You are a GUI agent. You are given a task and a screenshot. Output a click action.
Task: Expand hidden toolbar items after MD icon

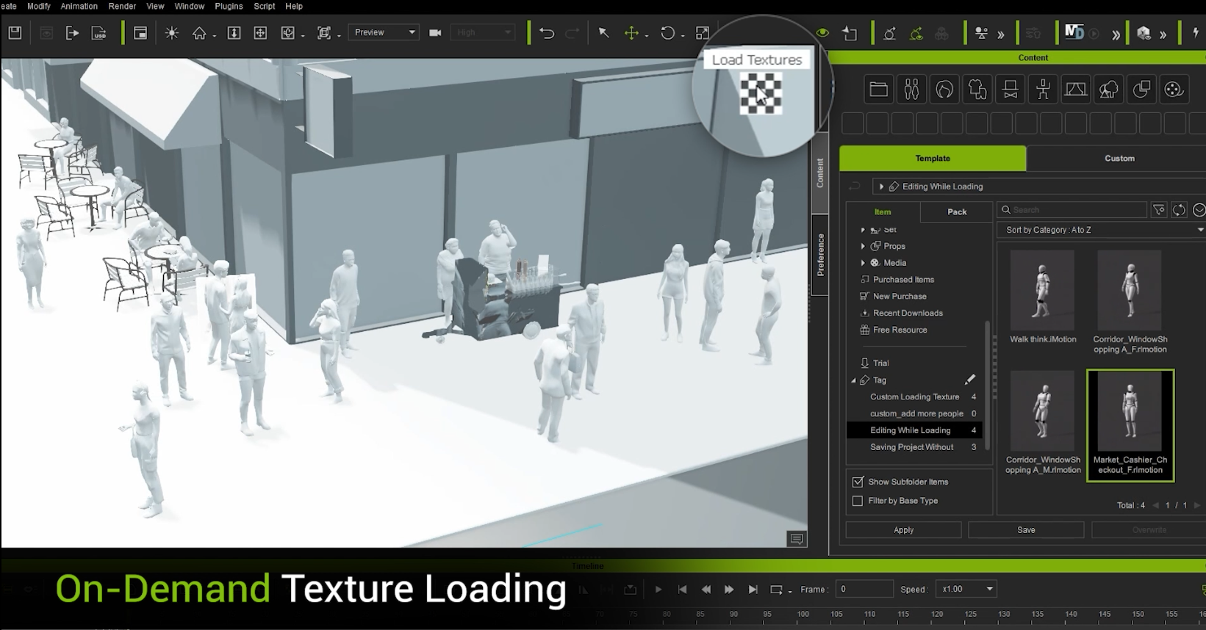pos(1116,34)
